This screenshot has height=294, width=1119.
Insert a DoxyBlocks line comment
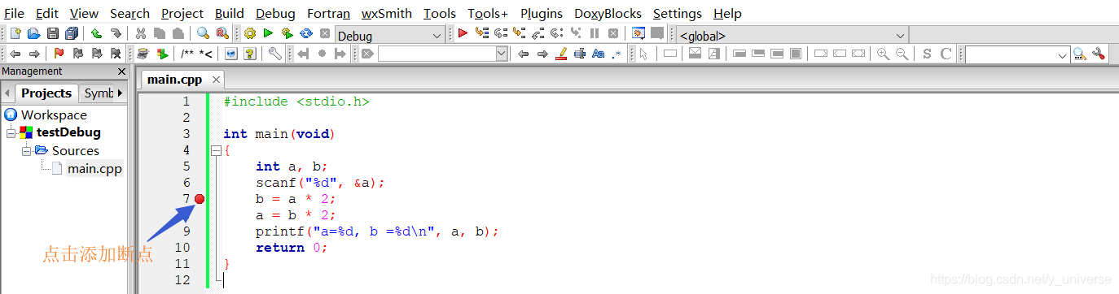coord(205,54)
